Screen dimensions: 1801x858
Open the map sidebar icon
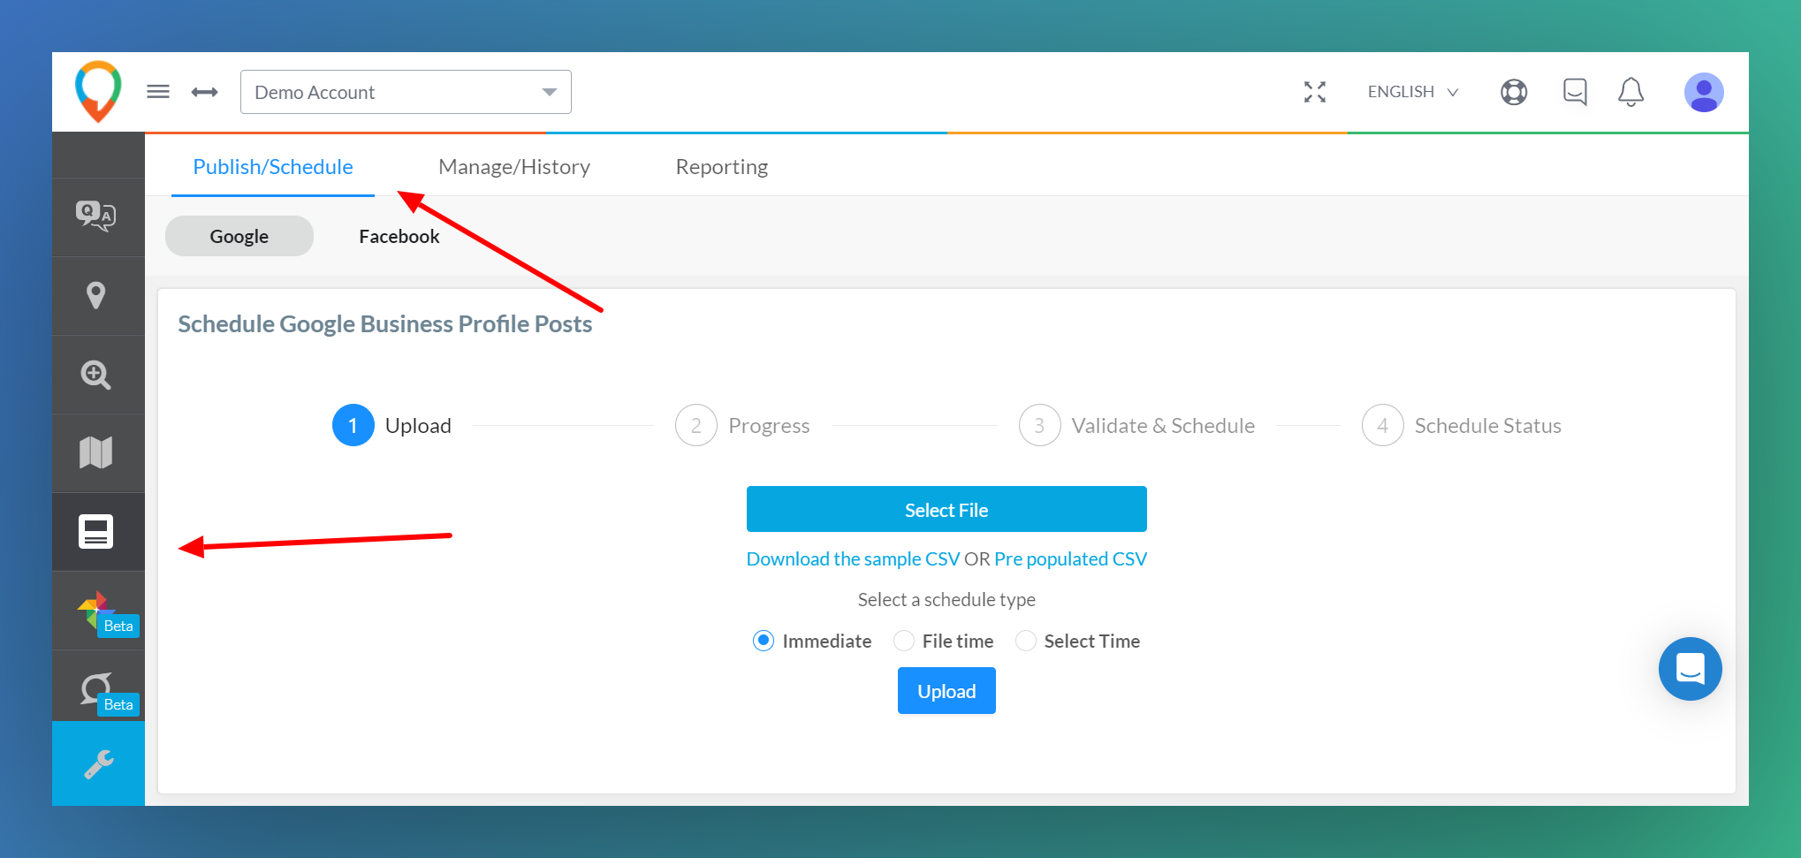click(x=96, y=452)
